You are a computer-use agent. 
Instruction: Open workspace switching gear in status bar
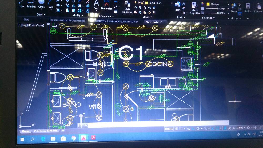coord(249,128)
